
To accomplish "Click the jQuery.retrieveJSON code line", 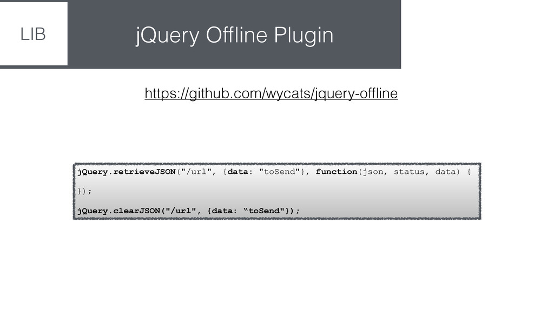I will (x=274, y=172).
